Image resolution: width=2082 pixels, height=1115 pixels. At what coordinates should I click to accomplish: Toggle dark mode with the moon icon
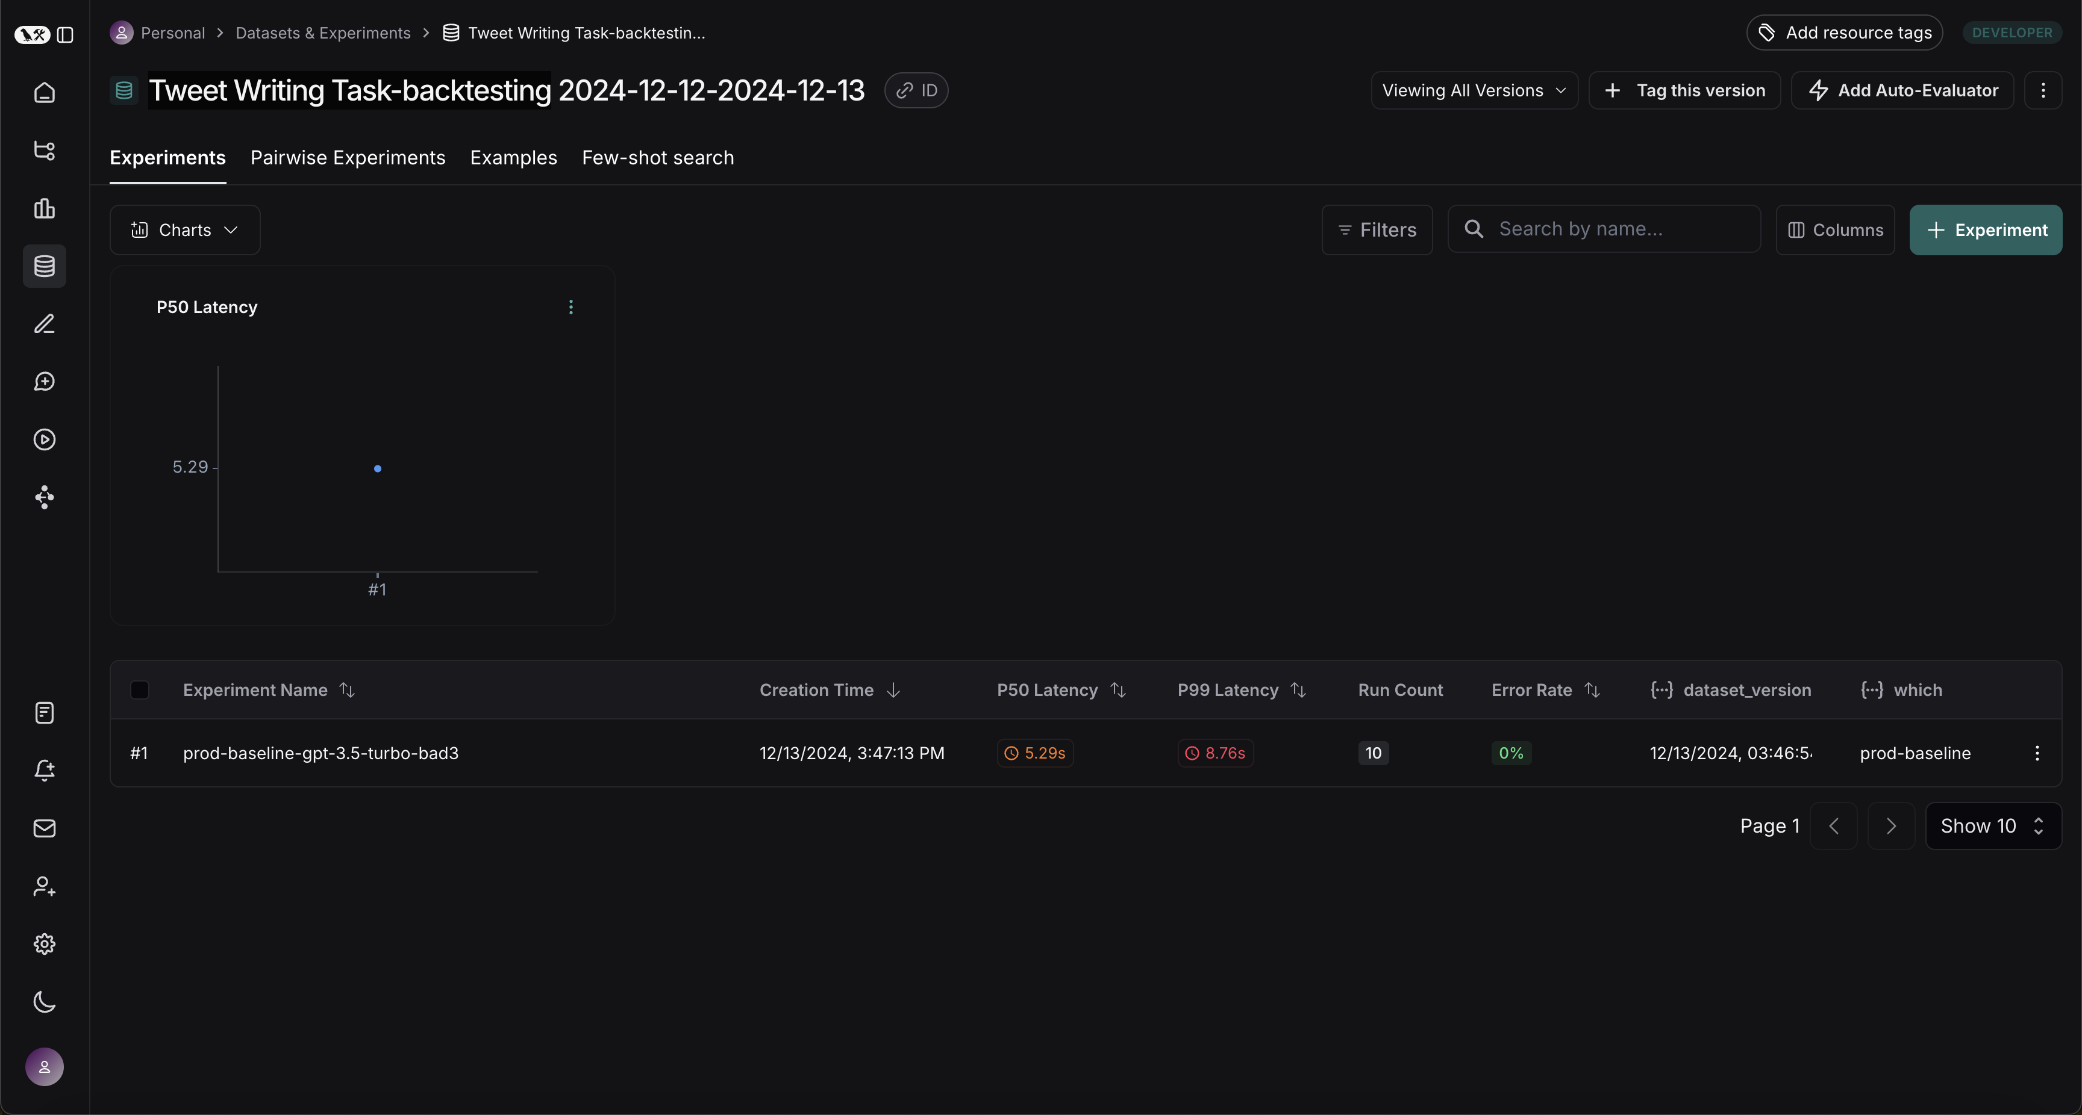45,1002
